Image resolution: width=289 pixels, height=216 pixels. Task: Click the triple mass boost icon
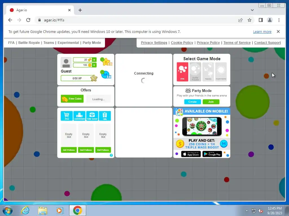[106, 74]
